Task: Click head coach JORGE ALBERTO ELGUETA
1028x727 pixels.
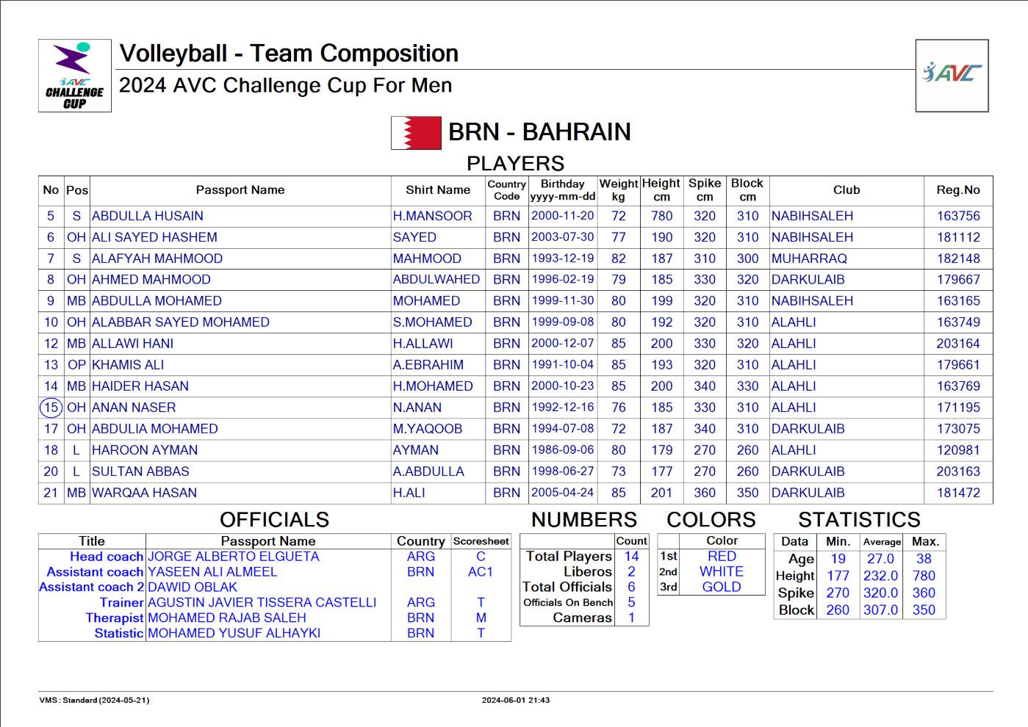Action: pyautogui.click(x=234, y=557)
